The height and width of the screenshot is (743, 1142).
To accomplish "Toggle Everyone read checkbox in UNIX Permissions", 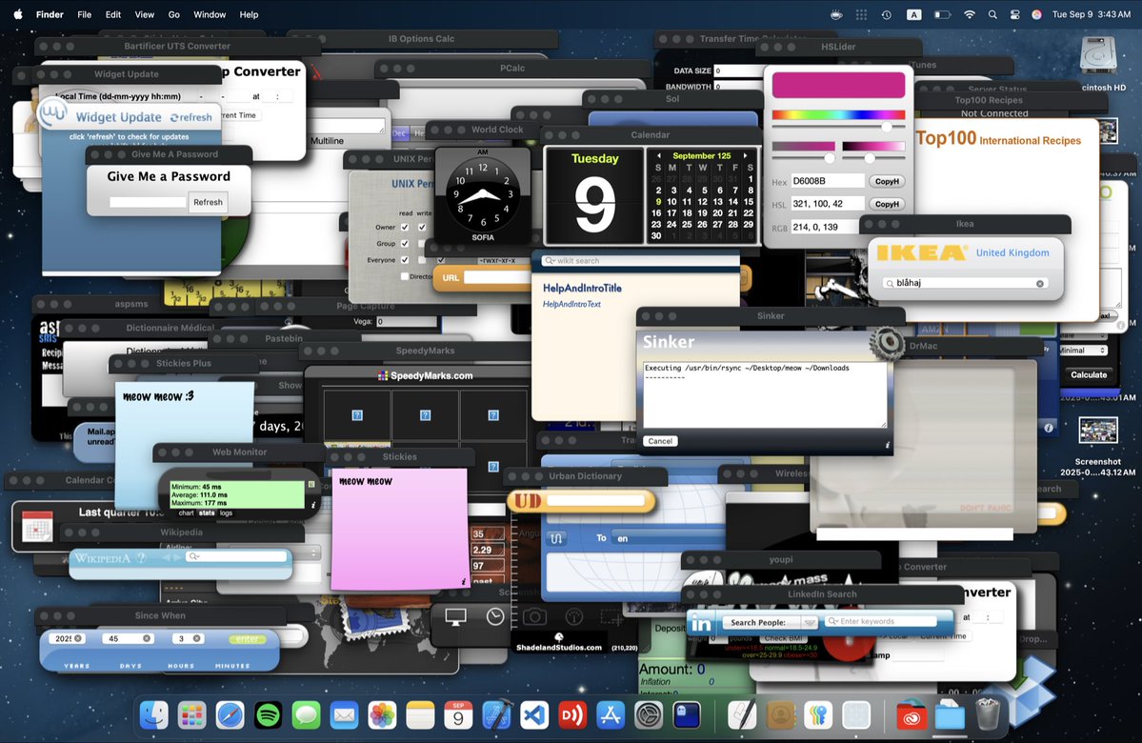I will [x=405, y=259].
